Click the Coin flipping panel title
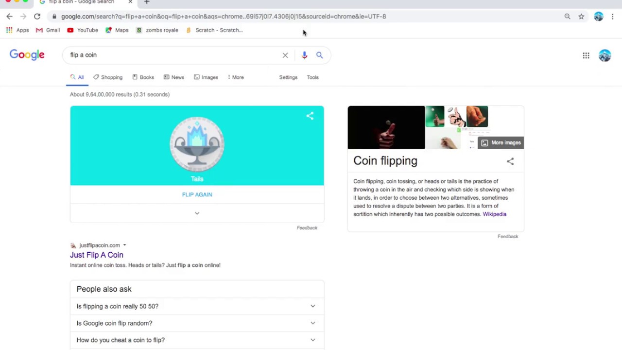The image size is (622, 350). (385, 161)
